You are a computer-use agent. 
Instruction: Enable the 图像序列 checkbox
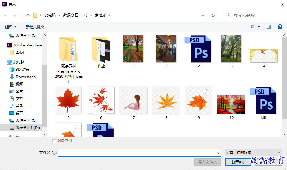tap(54, 141)
